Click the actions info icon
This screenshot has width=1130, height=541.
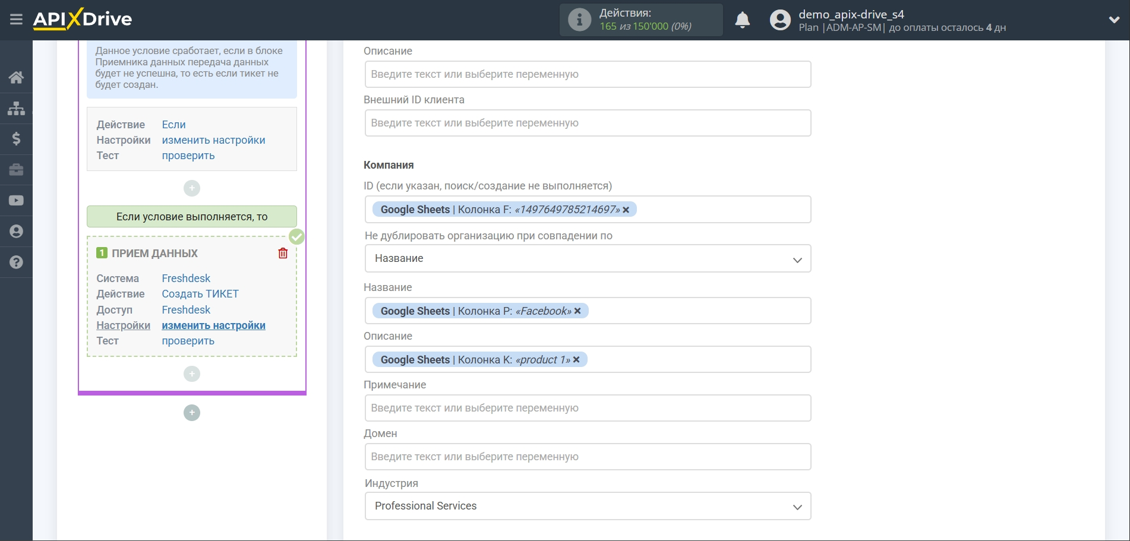[x=579, y=20]
